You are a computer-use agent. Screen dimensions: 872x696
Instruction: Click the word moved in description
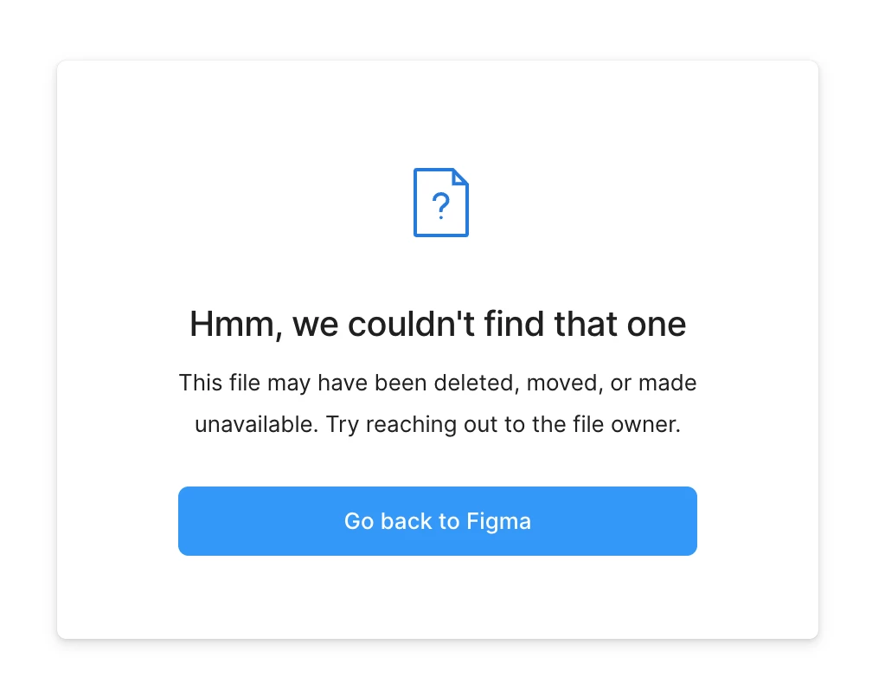pyautogui.click(x=564, y=383)
